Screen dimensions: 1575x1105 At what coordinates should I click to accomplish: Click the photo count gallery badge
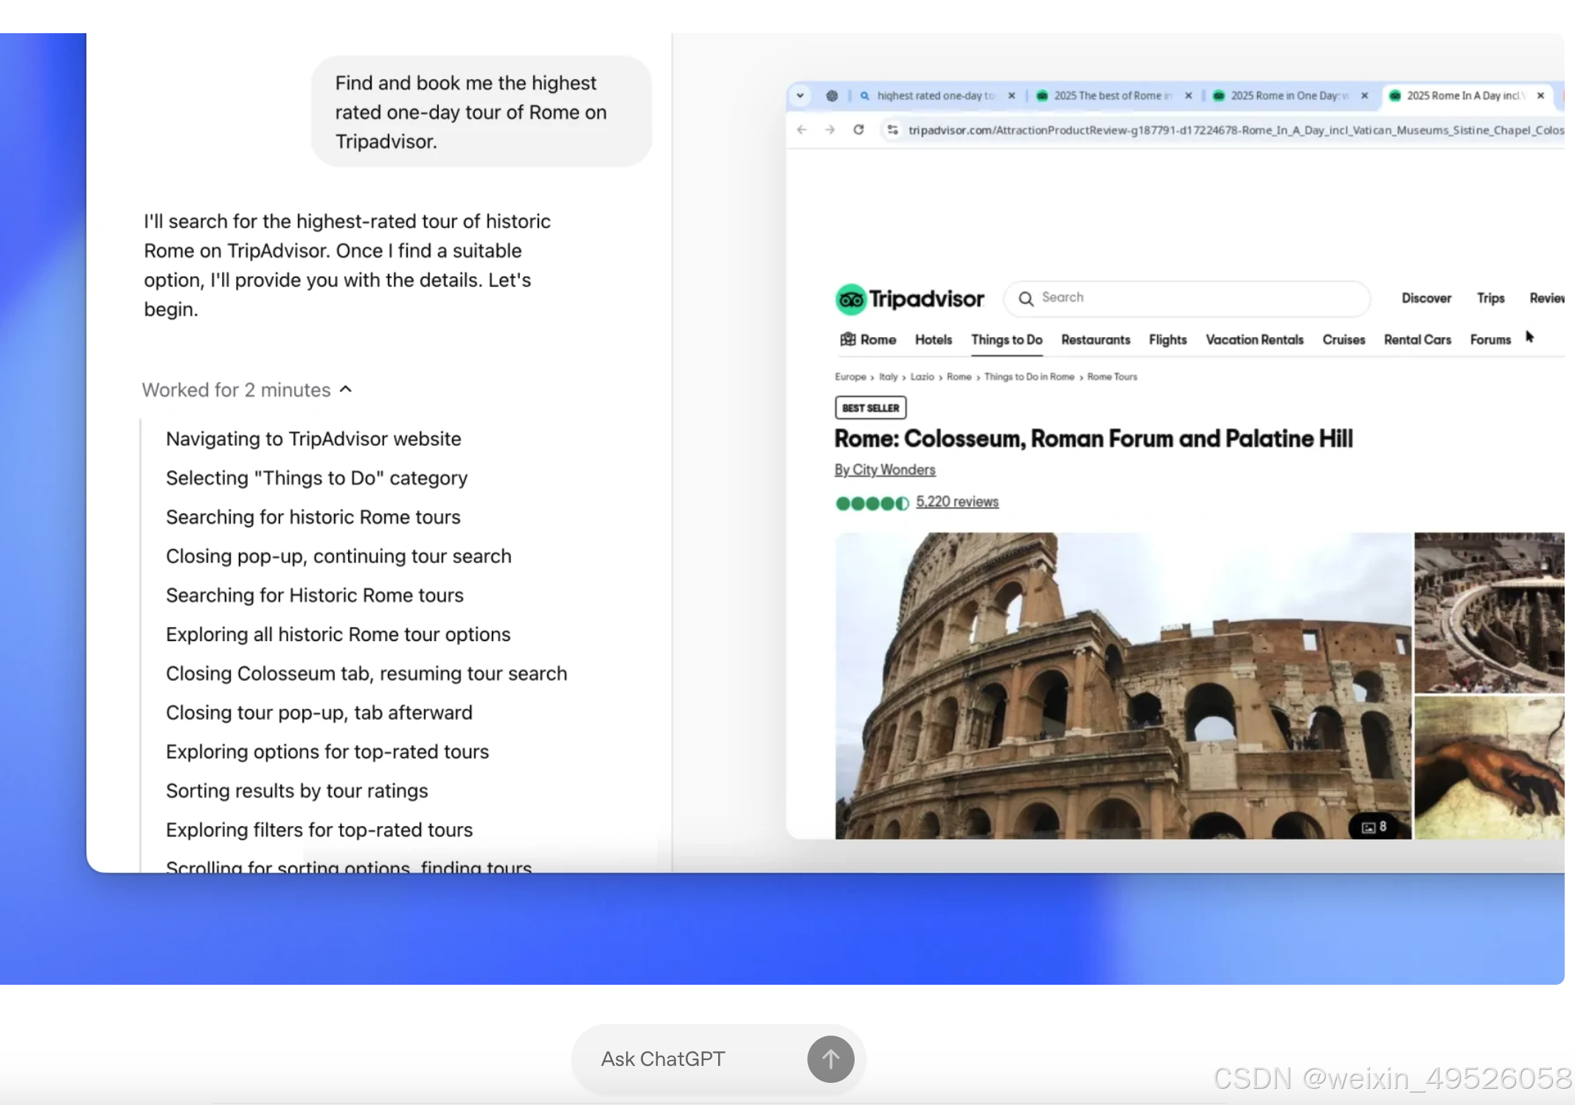coord(1373,827)
